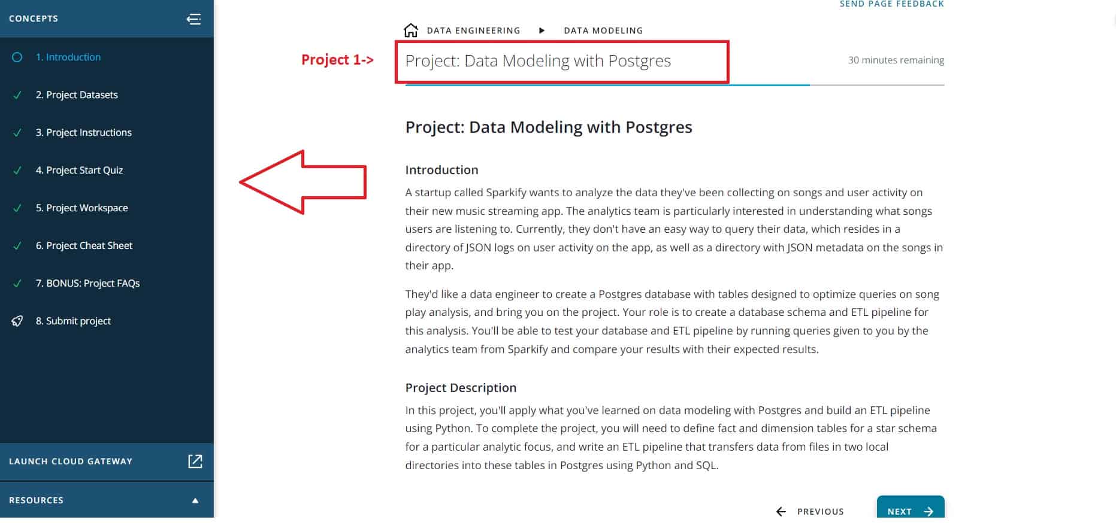Screen dimensions: 1116x523
Task: Open the Data Modeling breadcrumb entry
Action: (x=603, y=30)
